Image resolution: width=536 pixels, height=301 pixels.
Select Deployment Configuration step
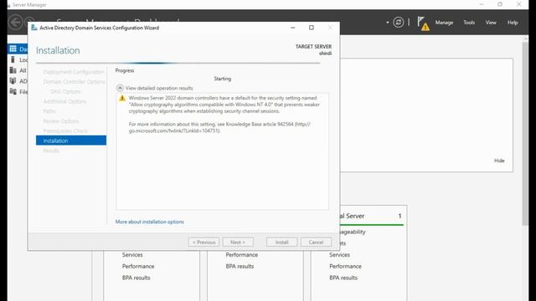[x=74, y=72]
